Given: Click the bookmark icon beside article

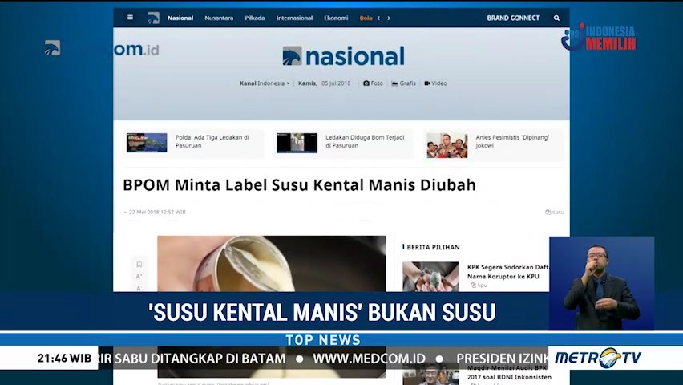Looking at the screenshot, I should 139,265.
